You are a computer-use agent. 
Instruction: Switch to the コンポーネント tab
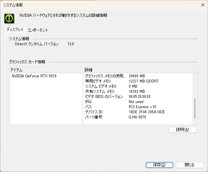pos(38,30)
